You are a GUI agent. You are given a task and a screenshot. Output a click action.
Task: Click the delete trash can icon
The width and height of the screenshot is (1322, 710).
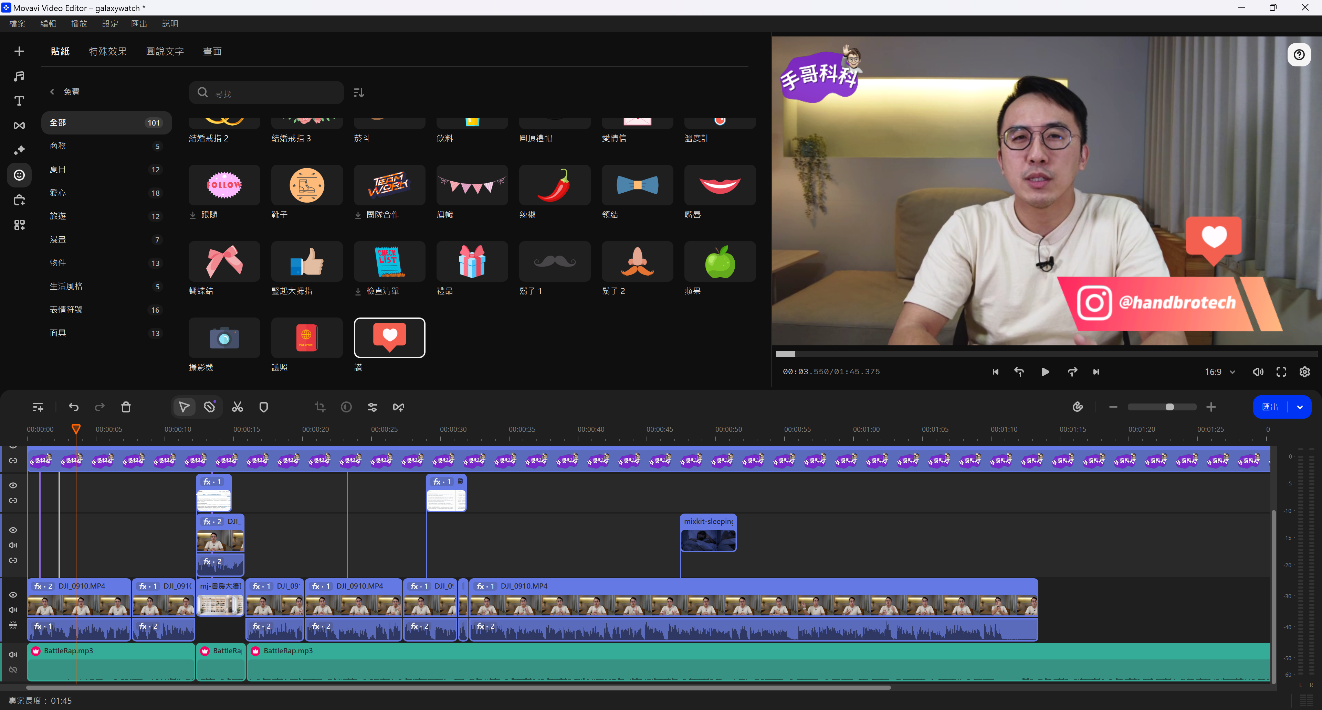(126, 407)
